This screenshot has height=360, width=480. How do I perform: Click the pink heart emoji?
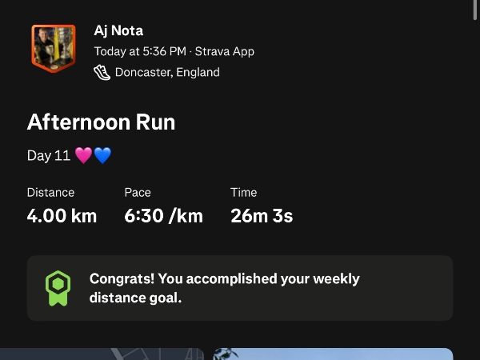point(83,155)
